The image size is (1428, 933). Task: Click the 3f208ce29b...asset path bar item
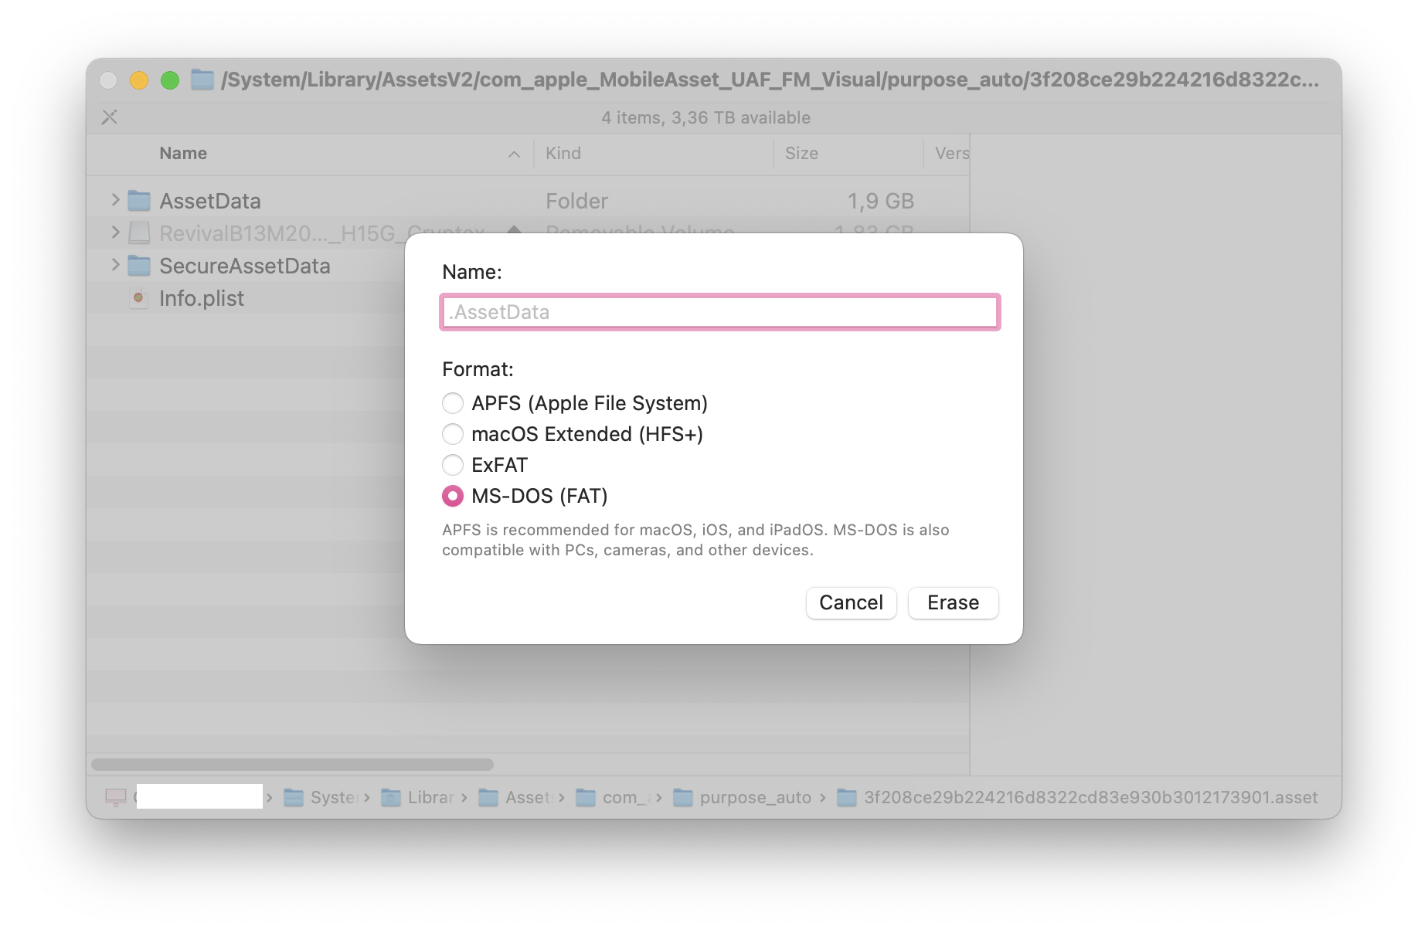pyautogui.click(x=1077, y=797)
